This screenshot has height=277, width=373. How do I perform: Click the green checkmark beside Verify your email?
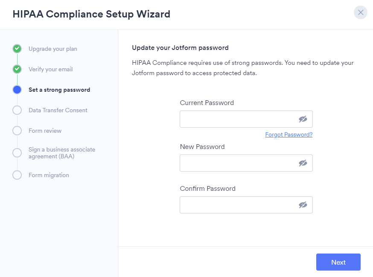(x=17, y=69)
